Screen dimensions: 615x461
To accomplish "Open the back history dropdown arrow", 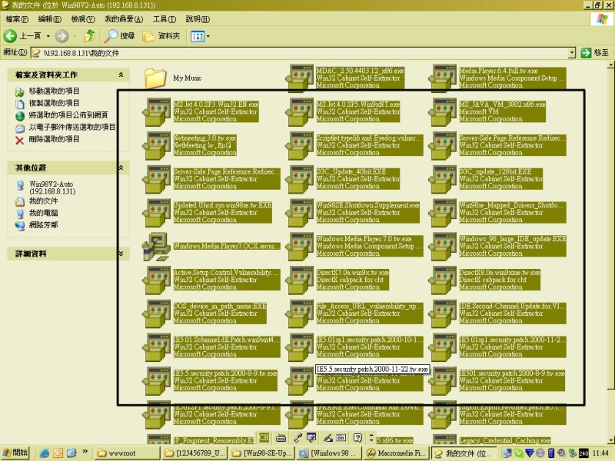I will (x=48, y=36).
